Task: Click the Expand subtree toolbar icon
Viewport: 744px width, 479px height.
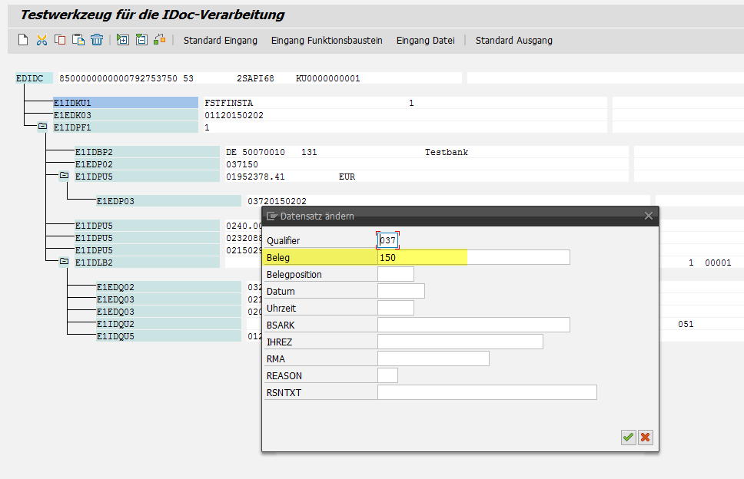Action: (123, 40)
